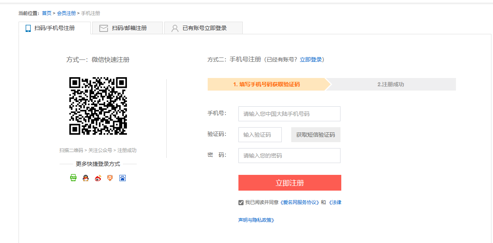This screenshot has height=243, width=493.
Task: Click the envelope icon on 扫码/邮箱注册 tab
Action: click(104, 28)
